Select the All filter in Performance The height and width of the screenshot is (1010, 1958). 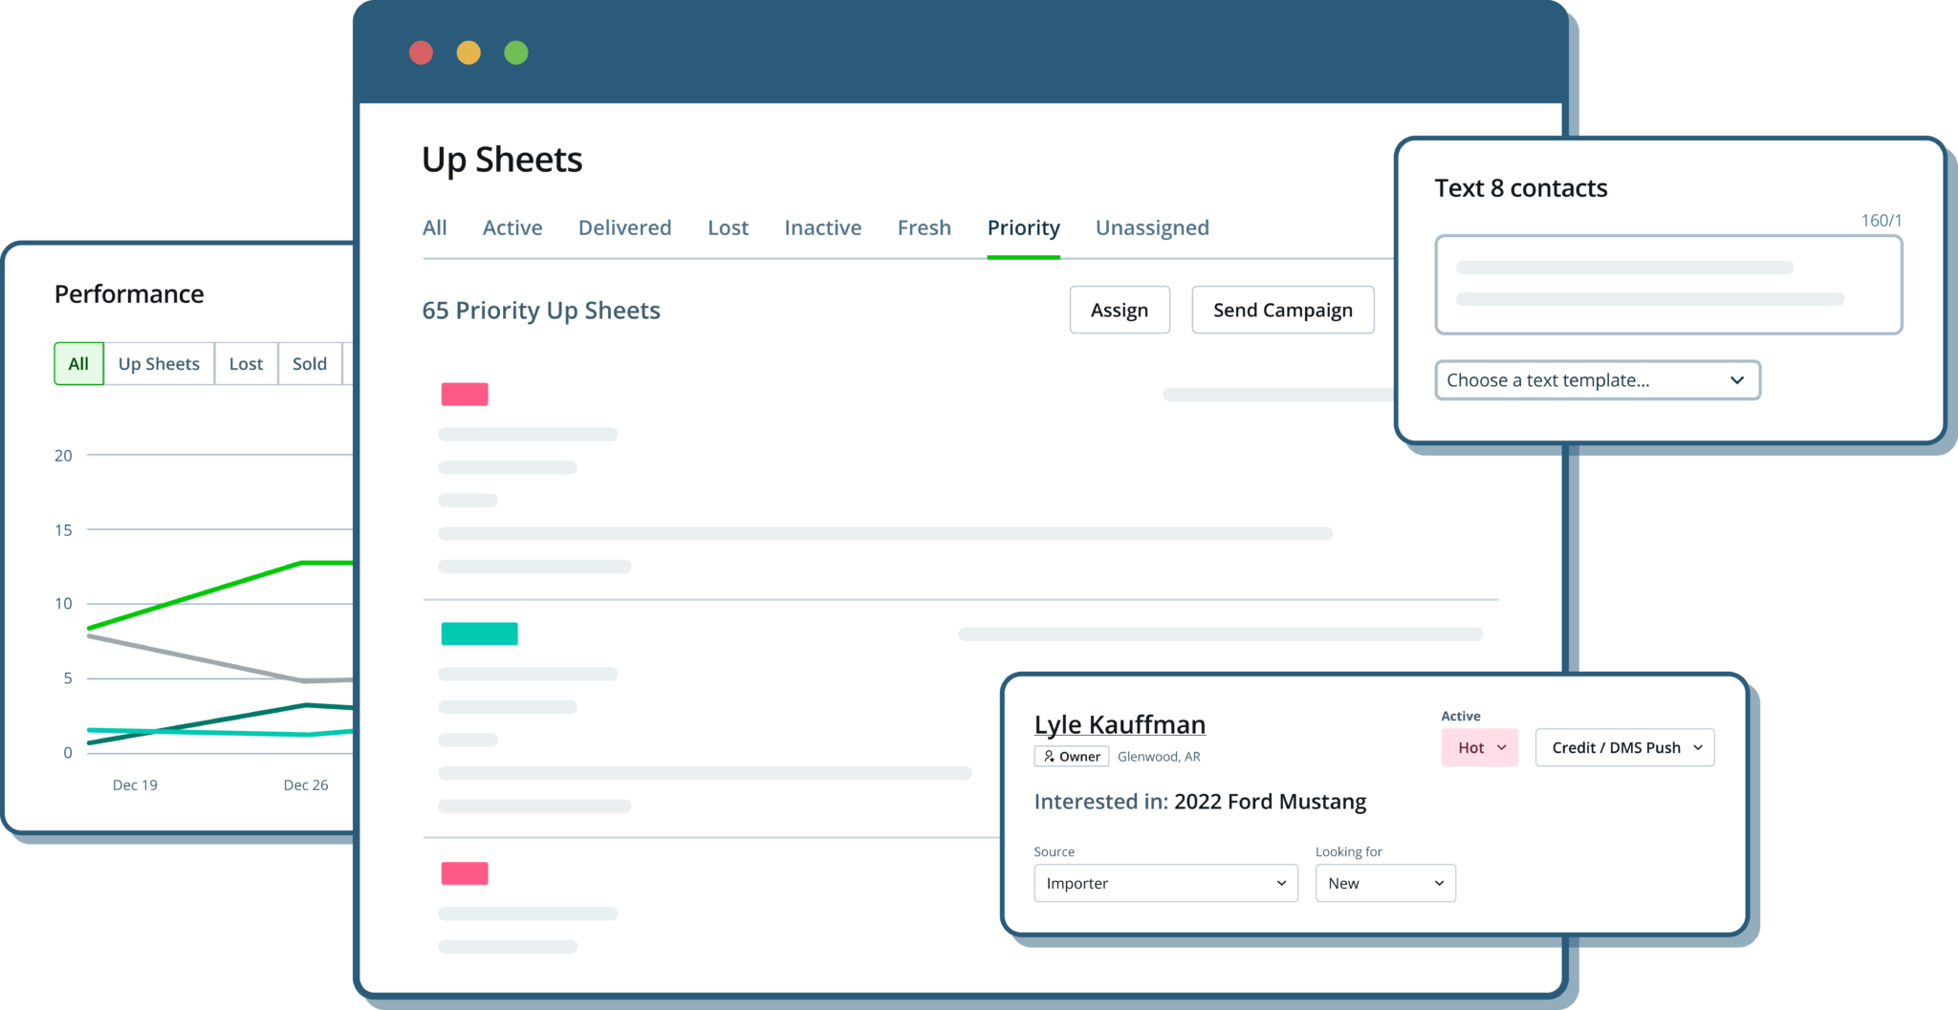pos(78,363)
